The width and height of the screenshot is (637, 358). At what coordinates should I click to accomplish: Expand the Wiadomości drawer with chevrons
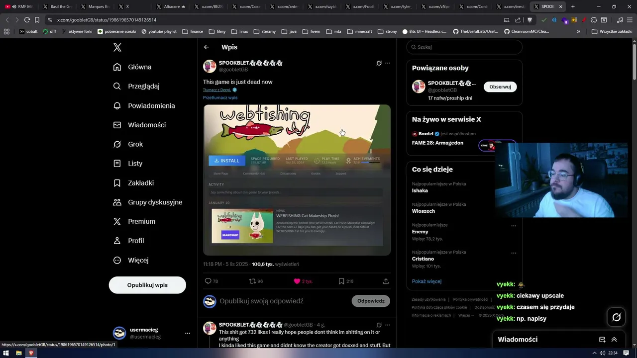click(614, 340)
